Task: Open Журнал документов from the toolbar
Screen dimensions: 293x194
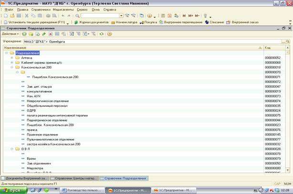Action: [x=91, y=22]
